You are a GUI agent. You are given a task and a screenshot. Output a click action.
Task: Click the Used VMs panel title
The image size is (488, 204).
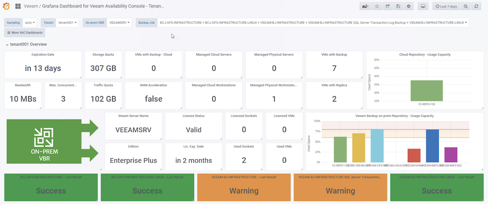click(x=284, y=146)
